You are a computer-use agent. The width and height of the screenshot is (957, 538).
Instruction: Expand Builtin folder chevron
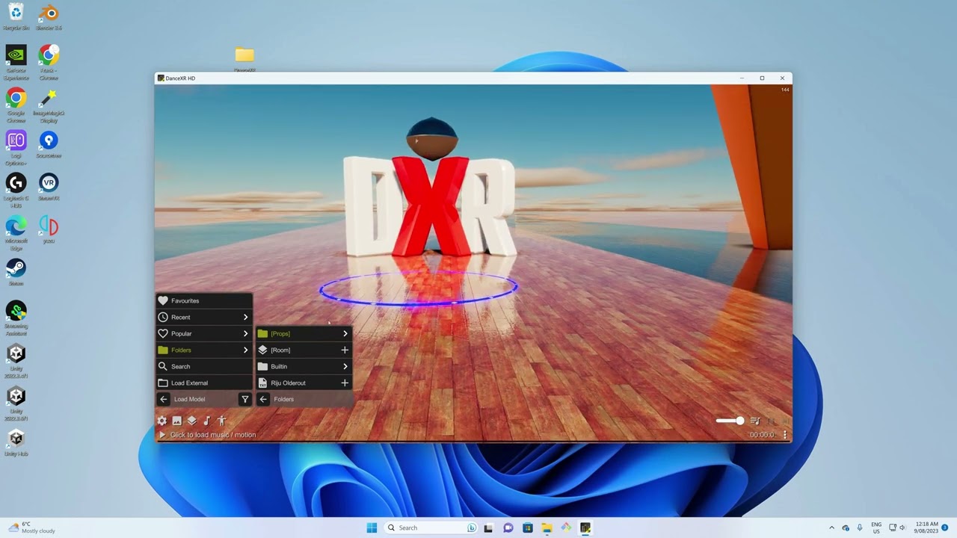coord(345,366)
